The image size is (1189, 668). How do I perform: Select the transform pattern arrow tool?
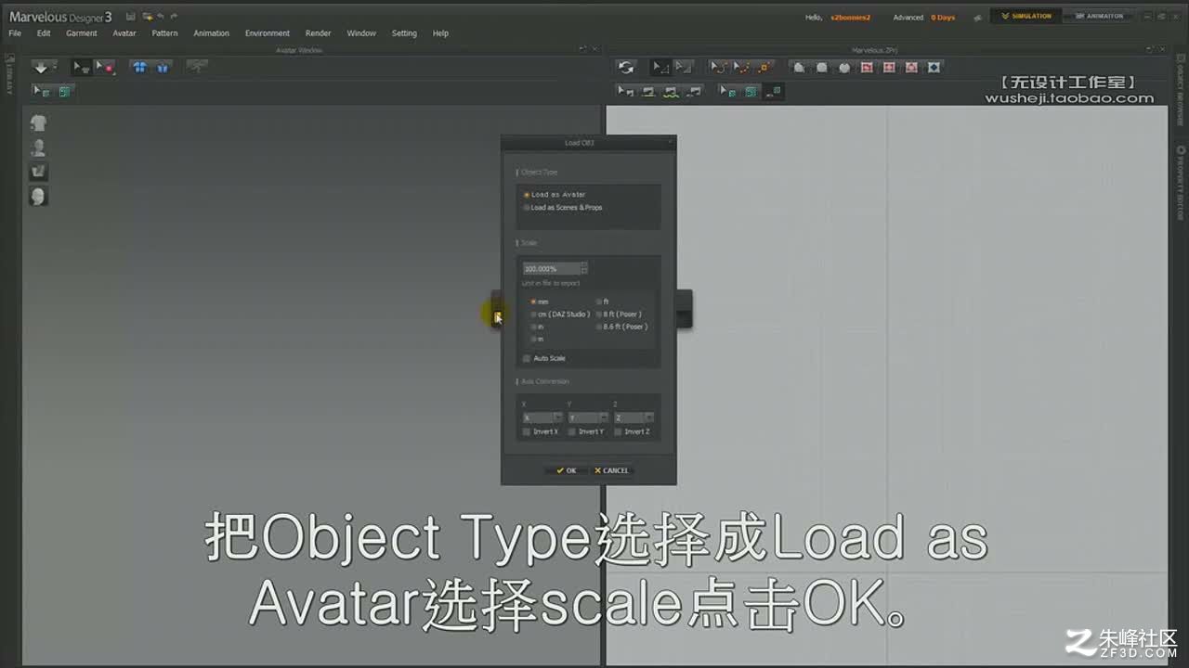pos(683,67)
